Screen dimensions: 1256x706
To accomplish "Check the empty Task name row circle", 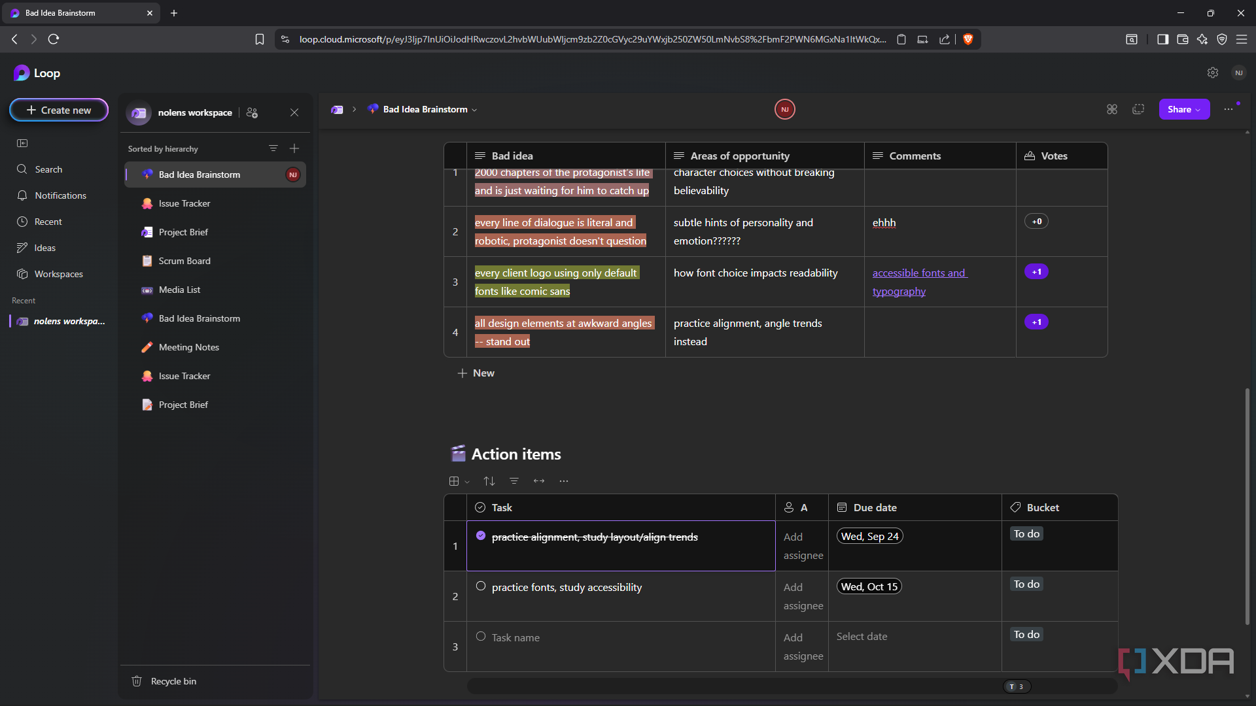I will [x=481, y=636].
